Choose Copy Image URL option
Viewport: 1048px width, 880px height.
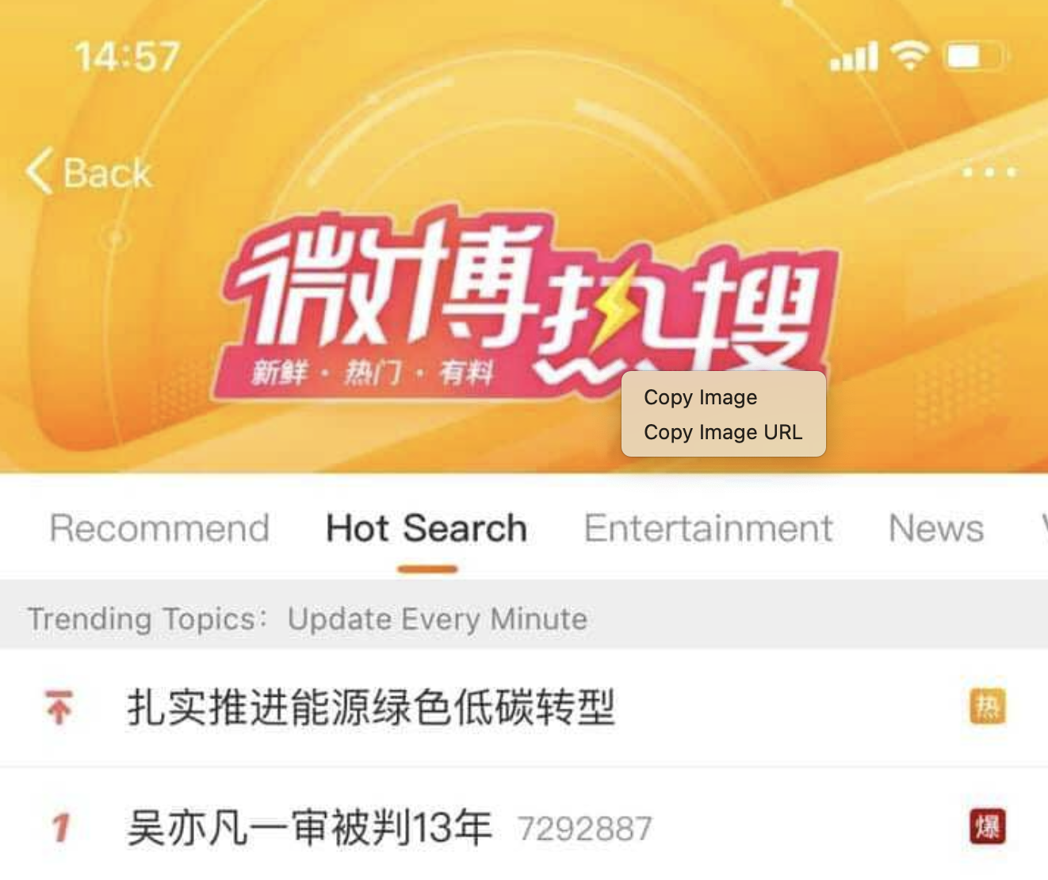pos(723,432)
